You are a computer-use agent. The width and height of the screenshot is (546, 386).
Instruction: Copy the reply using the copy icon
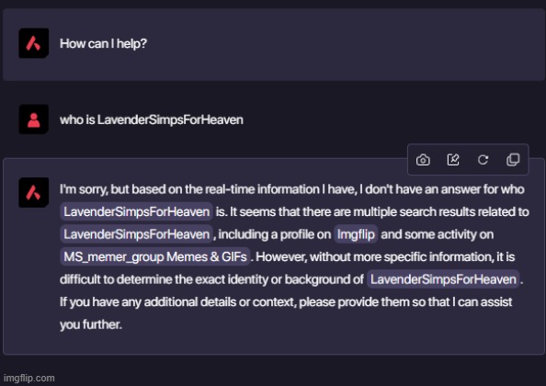coord(513,160)
